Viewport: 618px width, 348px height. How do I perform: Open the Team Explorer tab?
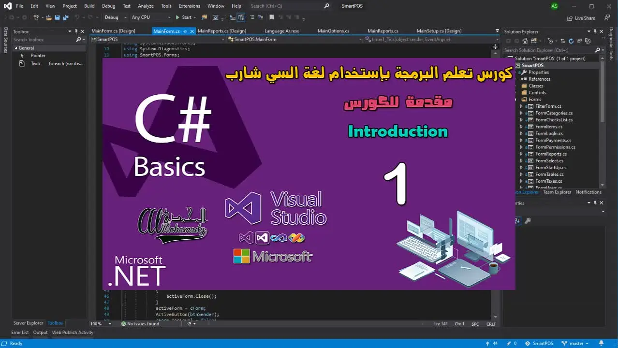(557, 192)
